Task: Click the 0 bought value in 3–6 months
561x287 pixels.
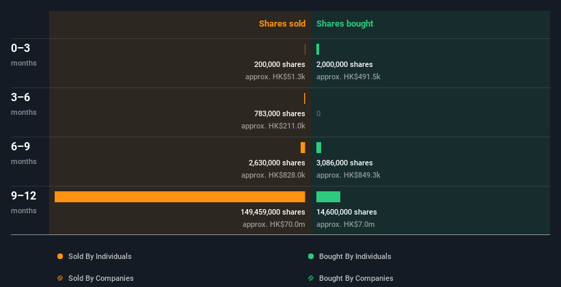Action: pyautogui.click(x=318, y=113)
